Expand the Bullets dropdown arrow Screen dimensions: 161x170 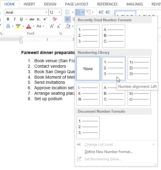click(x=73, y=12)
